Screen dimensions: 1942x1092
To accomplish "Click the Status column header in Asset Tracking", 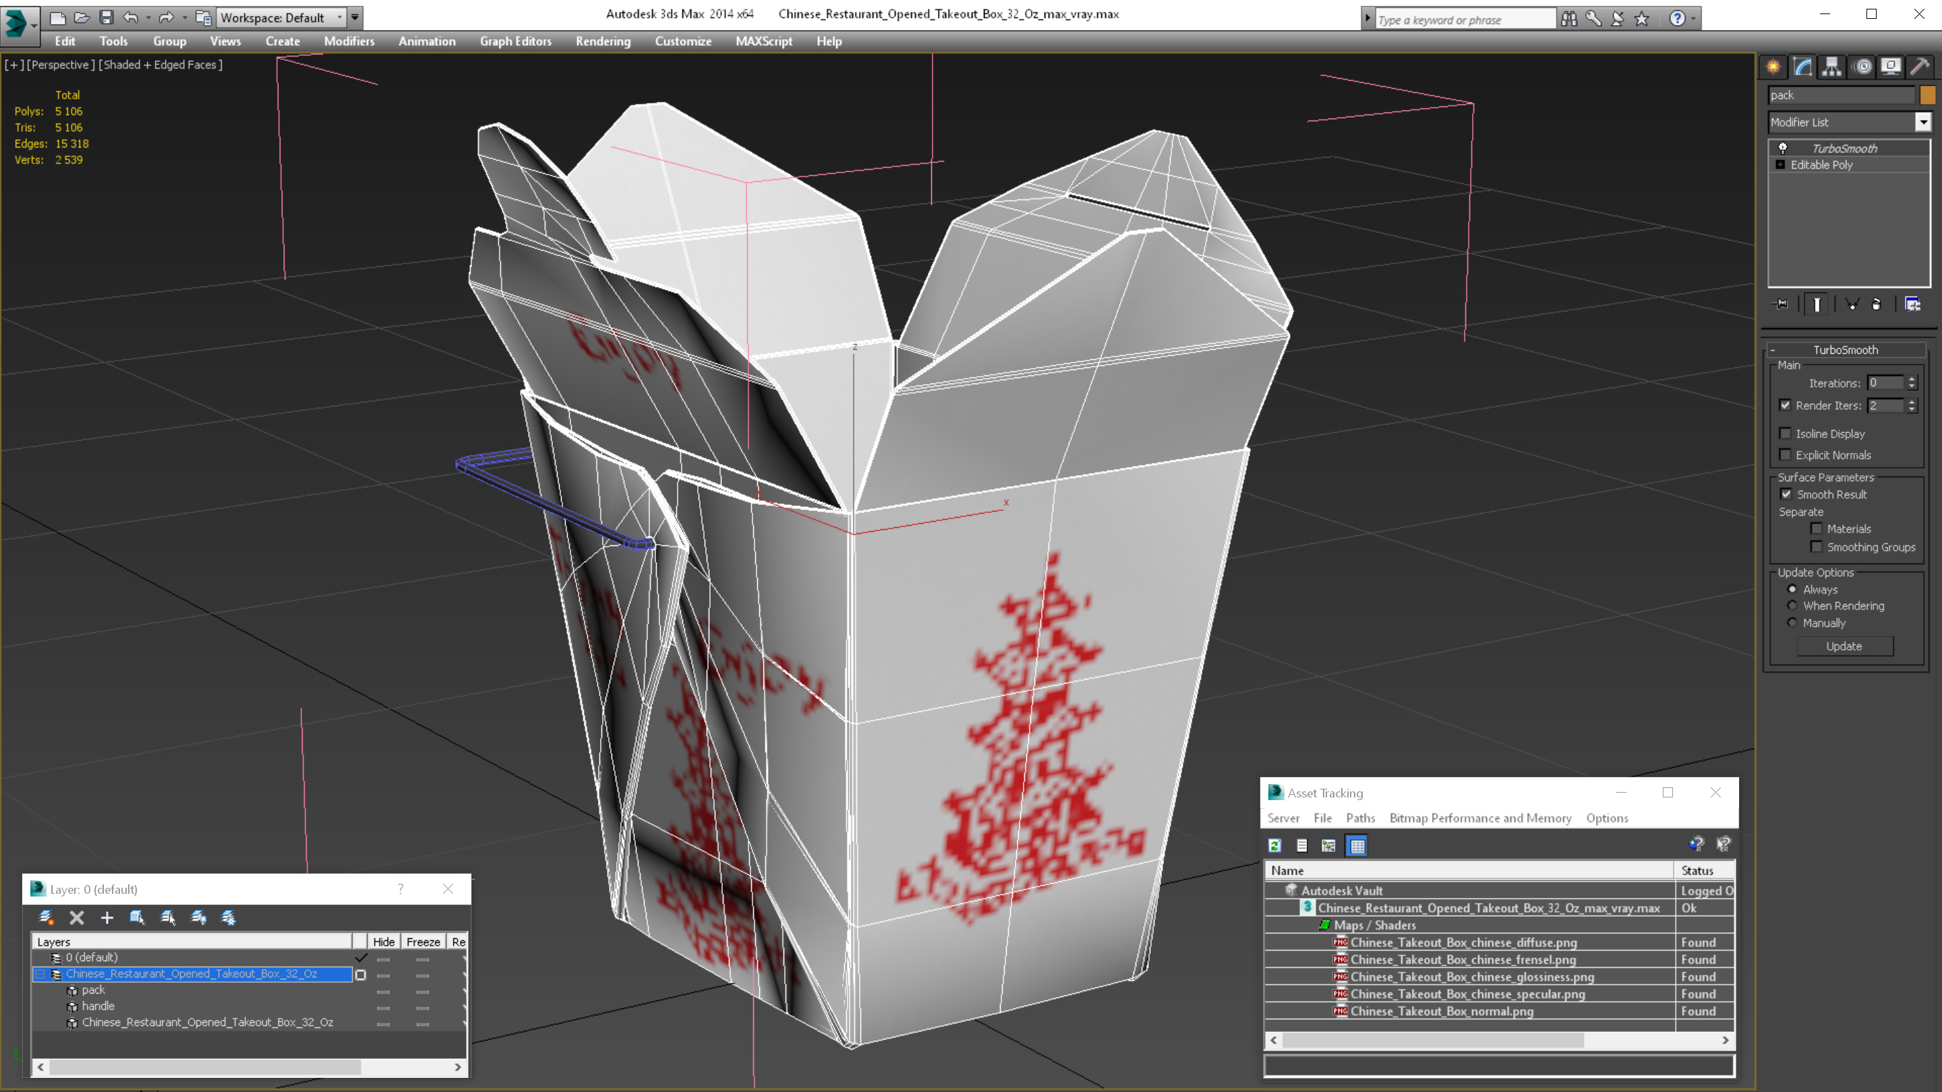I will (x=1704, y=870).
